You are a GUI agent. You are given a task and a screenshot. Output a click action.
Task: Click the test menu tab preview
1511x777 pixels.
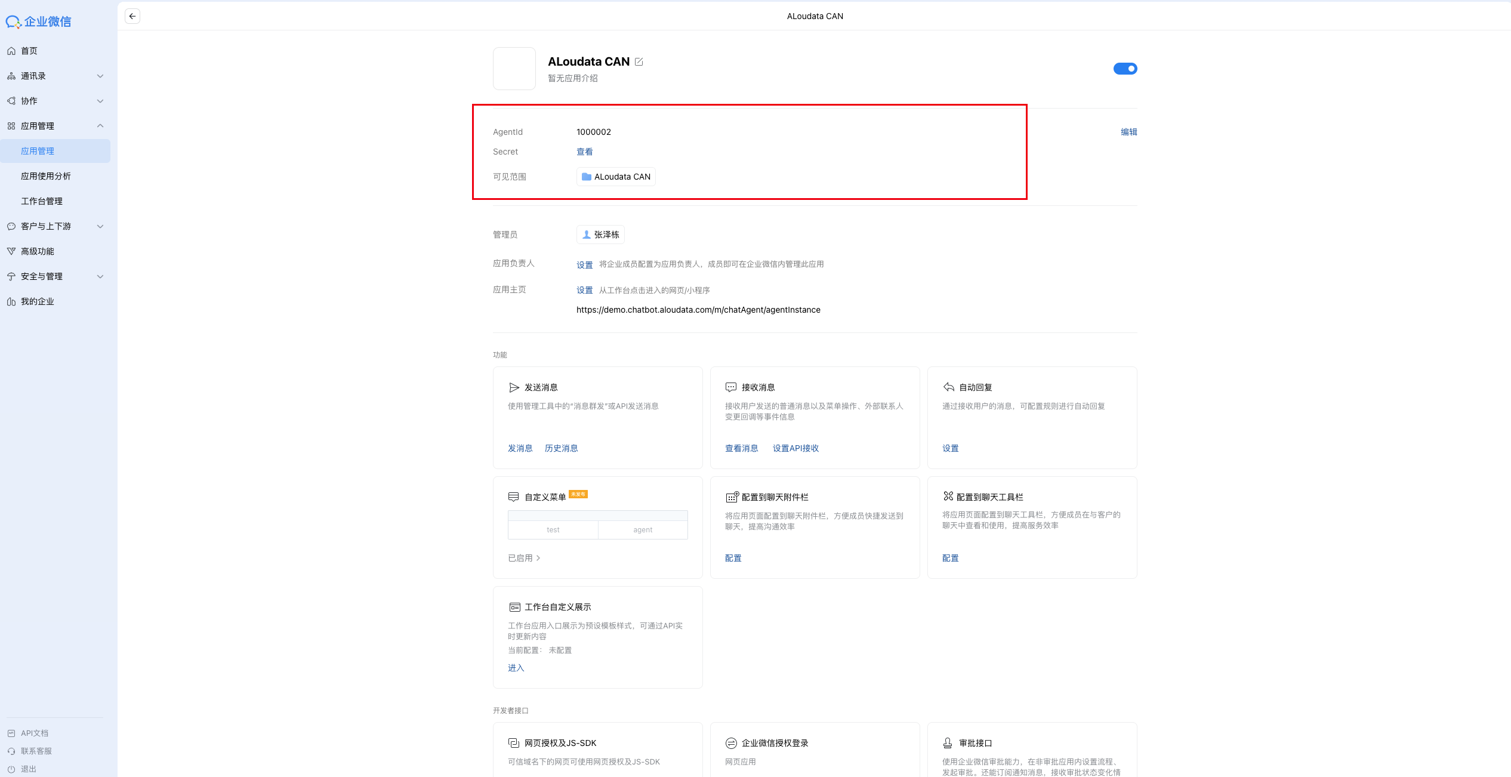point(553,530)
